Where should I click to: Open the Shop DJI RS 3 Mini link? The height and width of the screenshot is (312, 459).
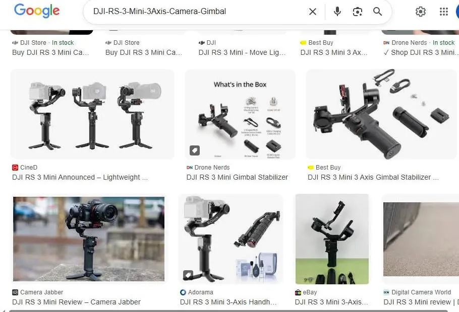[420, 52]
